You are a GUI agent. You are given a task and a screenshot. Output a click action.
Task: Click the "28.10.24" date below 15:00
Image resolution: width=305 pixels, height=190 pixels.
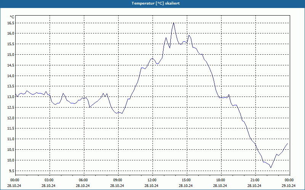click(x=186, y=186)
